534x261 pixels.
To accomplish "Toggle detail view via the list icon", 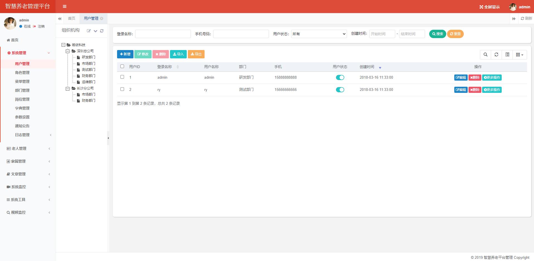I will [x=507, y=54].
